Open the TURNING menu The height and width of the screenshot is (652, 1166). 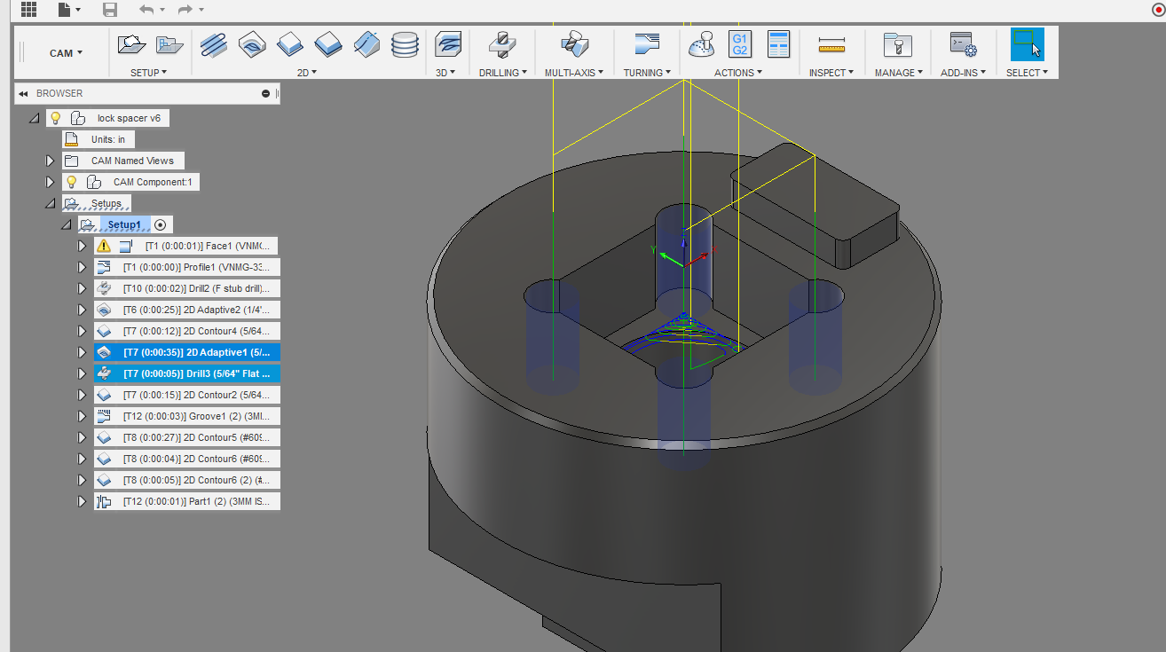coord(646,72)
